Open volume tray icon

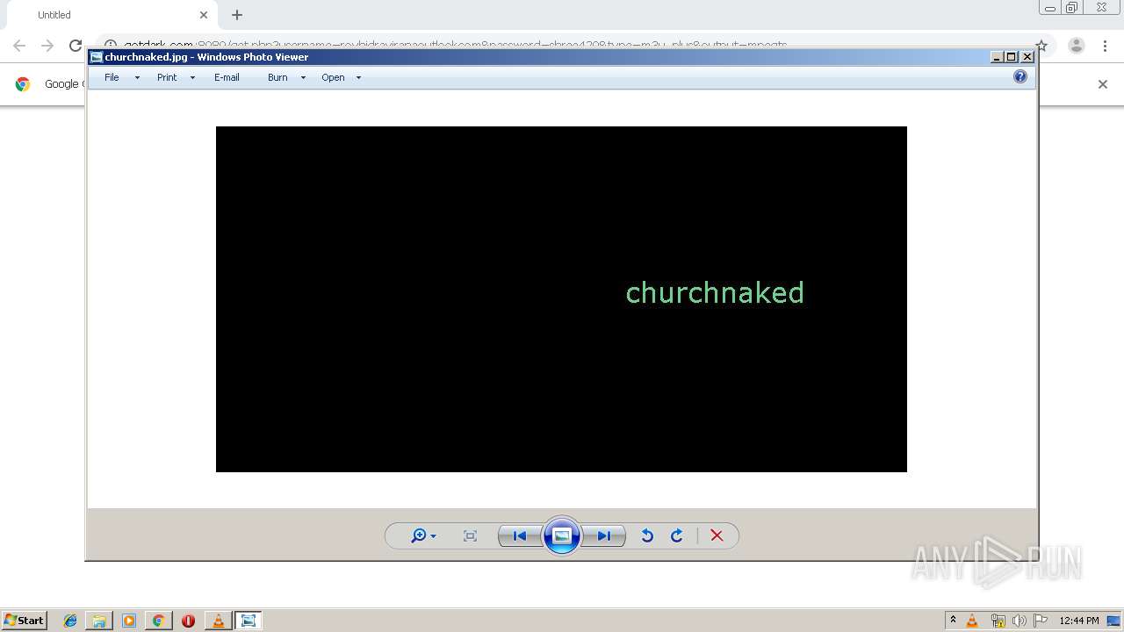(x=1019, y=621)
